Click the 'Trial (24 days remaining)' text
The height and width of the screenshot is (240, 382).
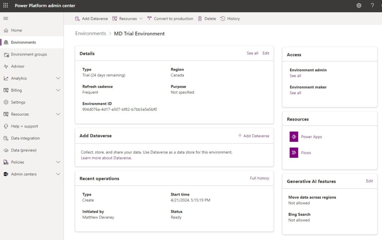(x=104, y=75)
